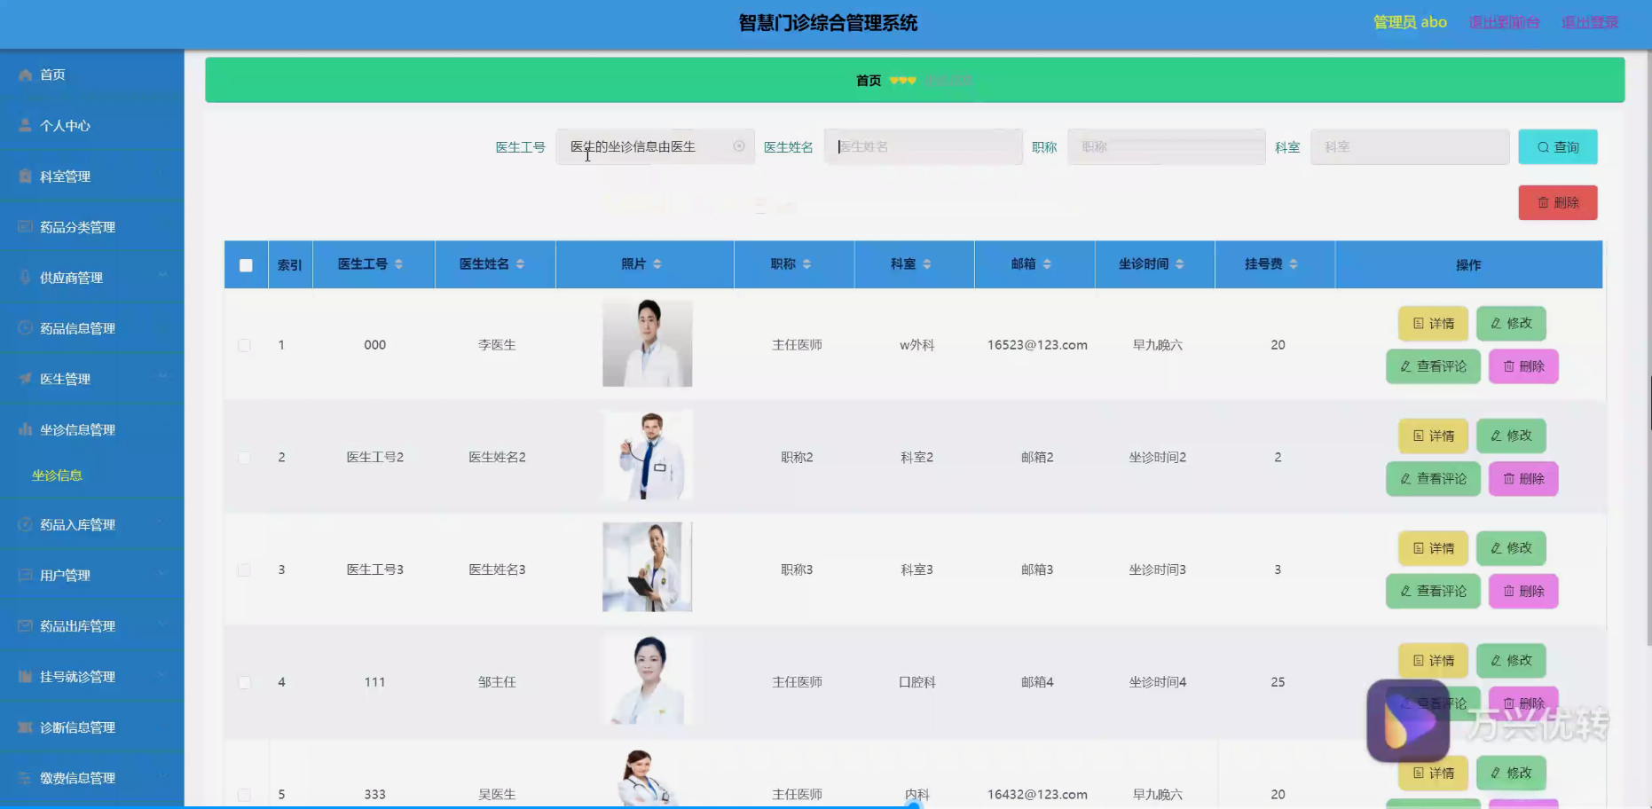
Task: Sort by 医生姓名 using its sort arrows
Action: click(x=520, y=264)
